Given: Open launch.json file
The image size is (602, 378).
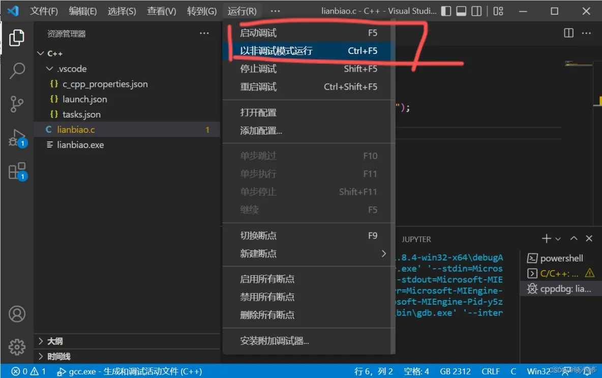Looking at the screenshot, I should click(x=127, y=99).
